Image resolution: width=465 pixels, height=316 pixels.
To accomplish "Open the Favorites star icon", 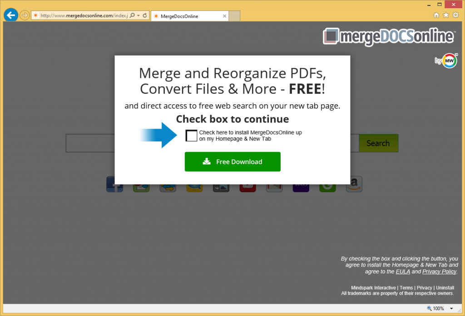I will coord(446,15).
